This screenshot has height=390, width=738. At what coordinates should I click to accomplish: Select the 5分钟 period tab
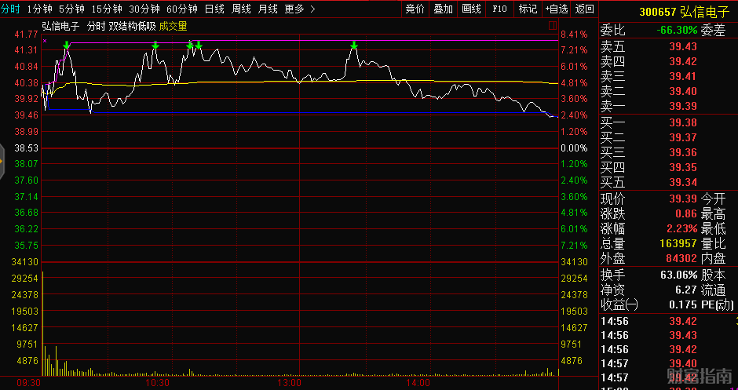(x=71, y=9)
